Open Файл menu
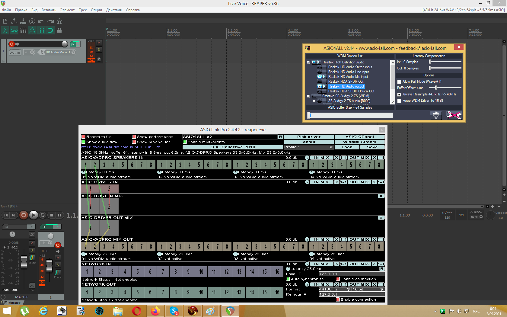The height and width of the screenshot is (317, 507). pos(6,10)
